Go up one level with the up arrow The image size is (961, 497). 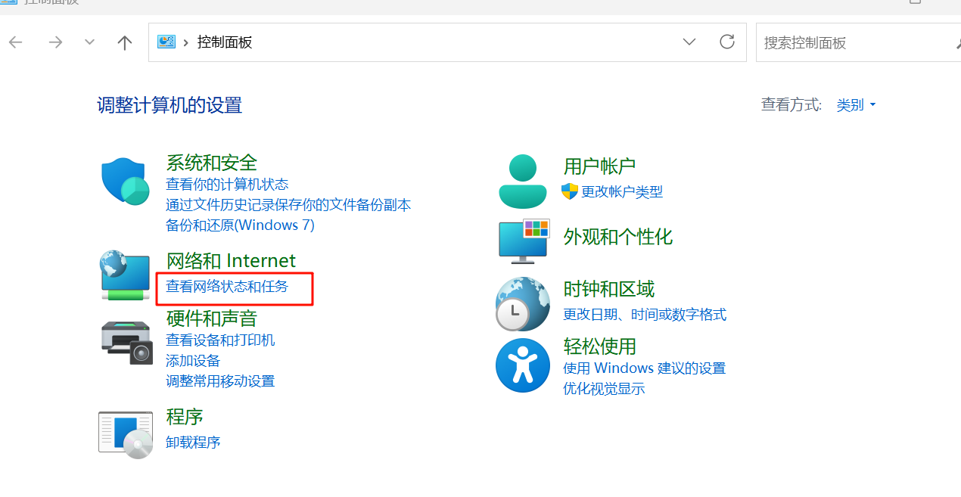pos(124,42)
